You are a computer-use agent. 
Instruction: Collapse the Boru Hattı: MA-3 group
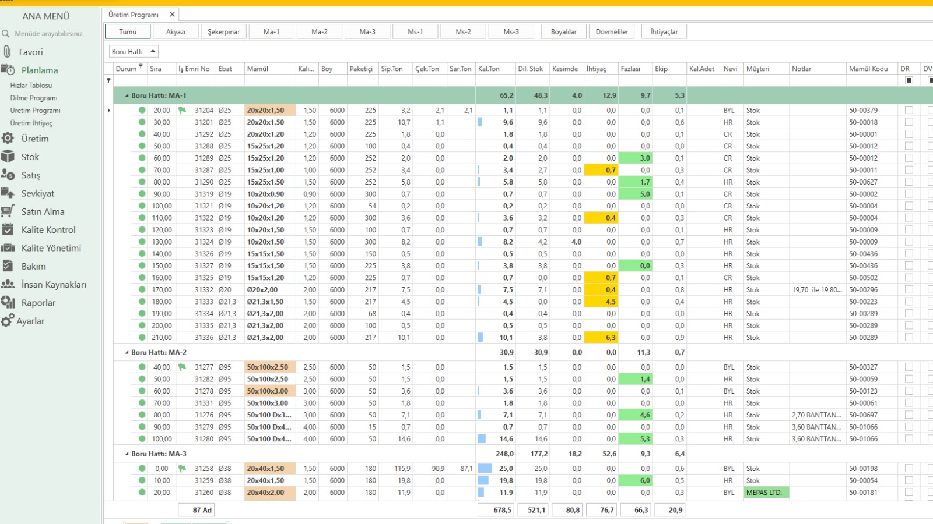tap(127, 454)
